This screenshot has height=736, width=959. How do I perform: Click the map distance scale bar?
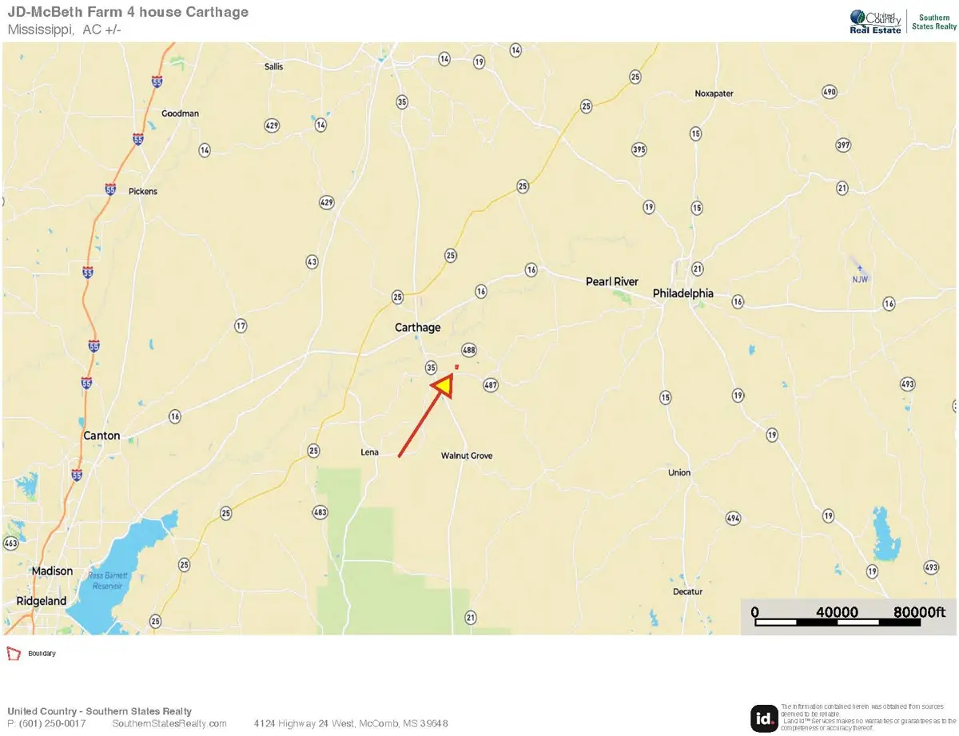[849, 616]
